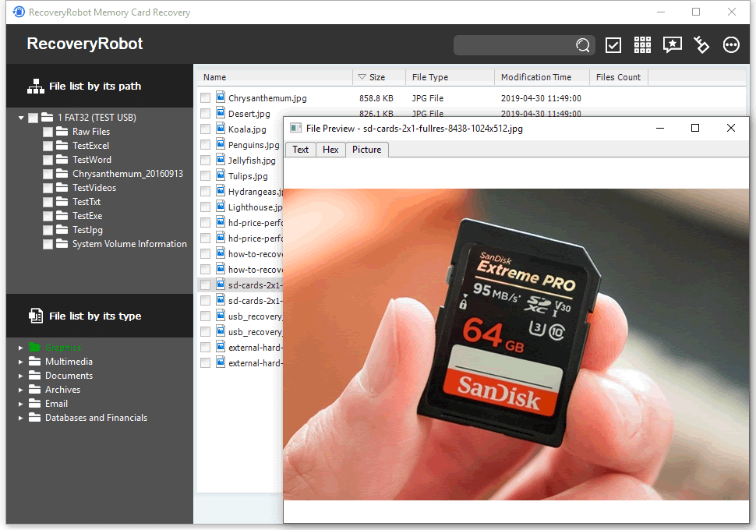This screenshot has width=756, height=530.
Task: Click the search magnifier icon
Action: click(x=582, y=45)
